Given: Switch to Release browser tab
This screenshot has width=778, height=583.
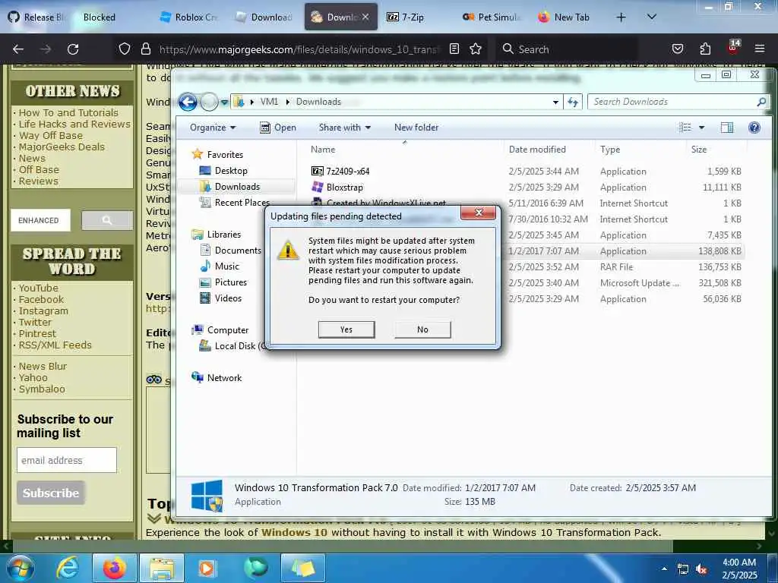Looking at the screenshot, I should pyautogui.click(x=36, y=17).
